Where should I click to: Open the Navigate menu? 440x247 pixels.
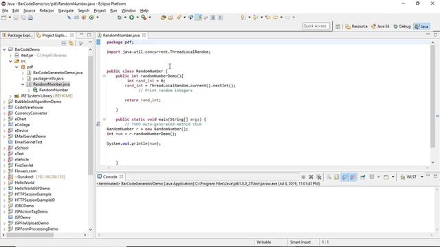(x=66, y=11)
